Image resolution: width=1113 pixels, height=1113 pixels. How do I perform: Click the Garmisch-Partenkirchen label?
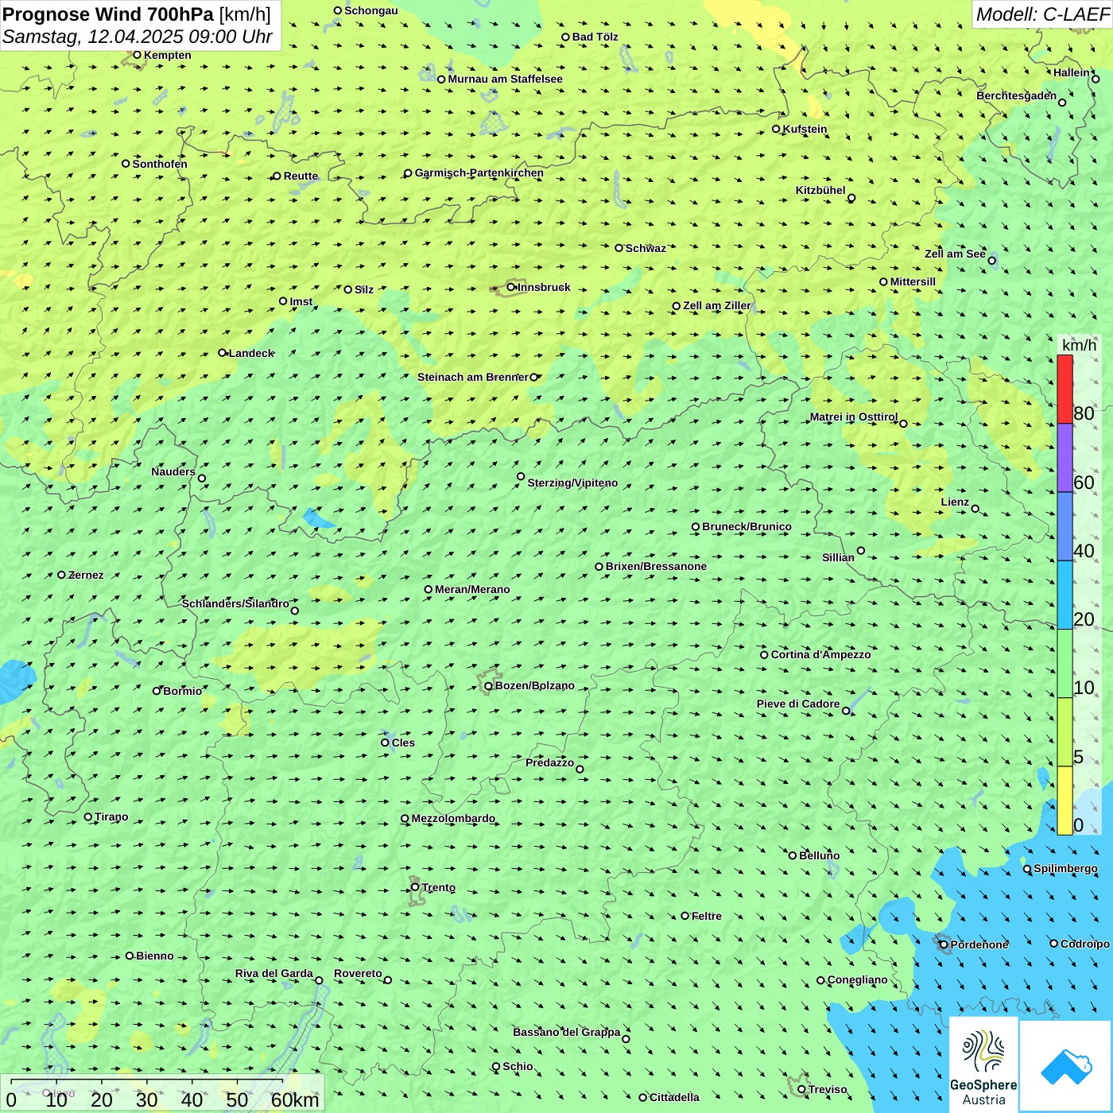pos(479,173)
